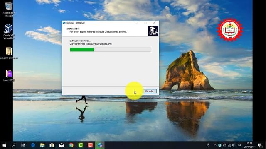The height and width of the screenshot is (149, 266).
Task: Click the Cancelar button in the installer
Action: [150, 91]
